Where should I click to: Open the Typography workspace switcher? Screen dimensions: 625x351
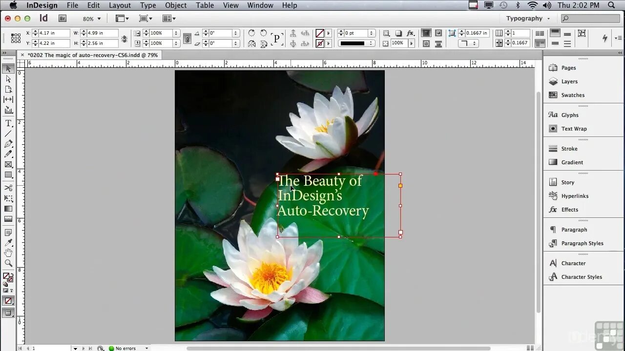[x=527, y=19]
